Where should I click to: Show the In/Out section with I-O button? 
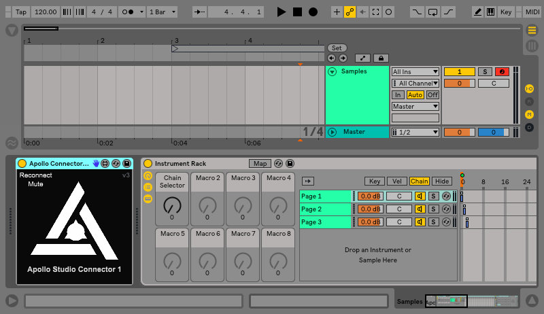(x=530, y=89)
